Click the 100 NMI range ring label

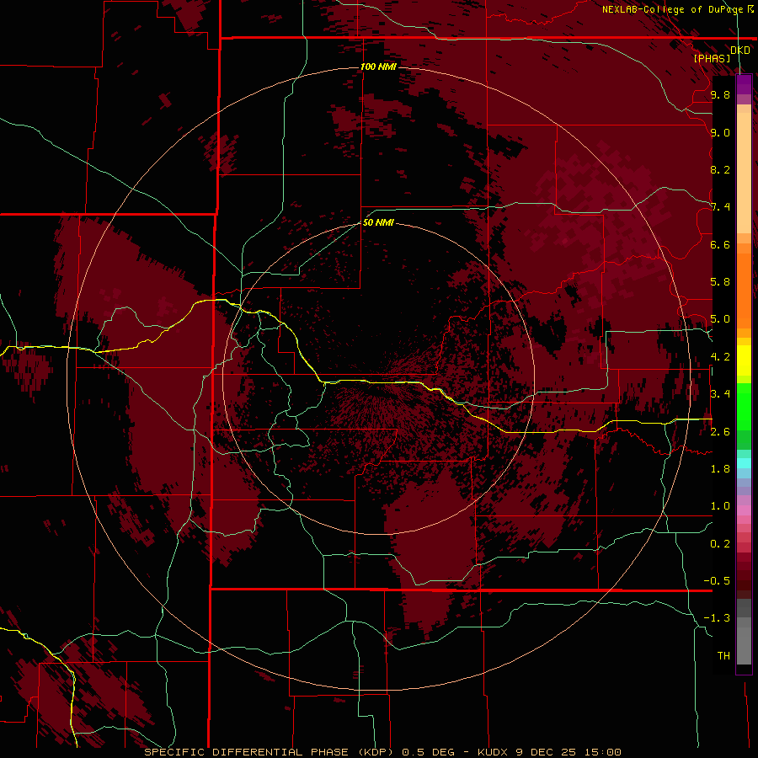(378, 67)
